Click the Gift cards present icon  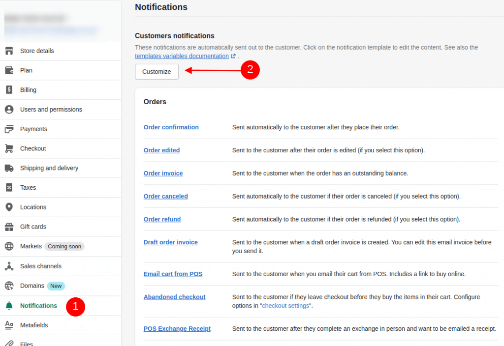[9, 227]
